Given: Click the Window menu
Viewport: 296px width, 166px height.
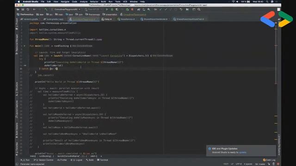Looking at the screenshot, I should [134, 1].
